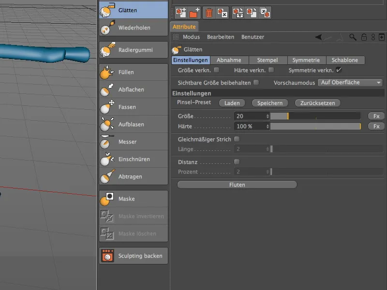387x290 pixels.
Task: Click the Größe value stepper arrows
Action: coord(268,116)
